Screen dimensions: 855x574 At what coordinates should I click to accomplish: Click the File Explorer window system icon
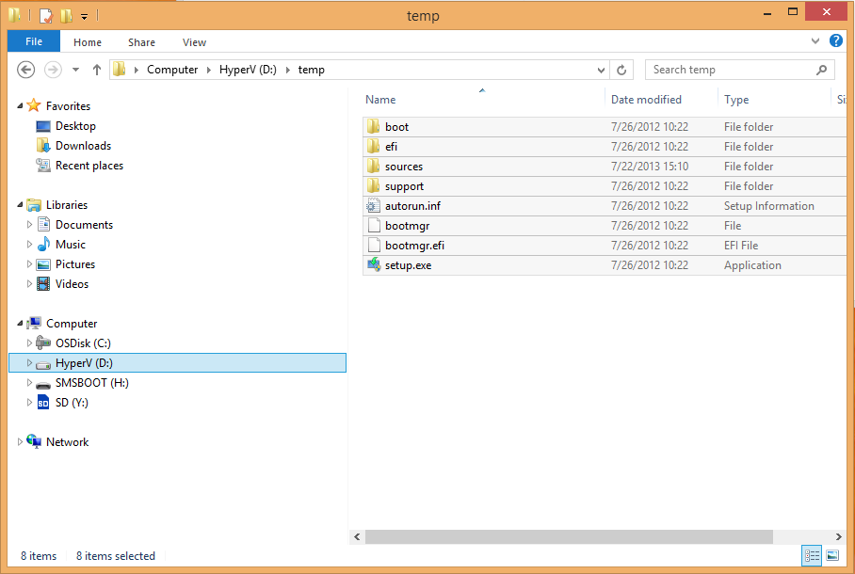(x=15, y=15)
